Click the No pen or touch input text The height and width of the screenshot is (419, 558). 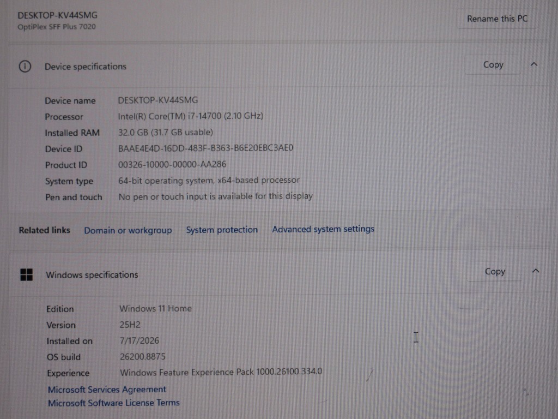coord(216,196)
